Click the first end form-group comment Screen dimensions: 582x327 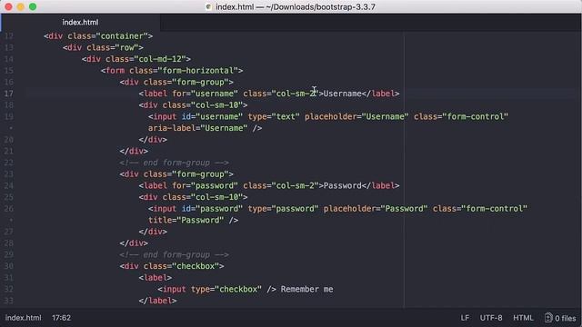(174, 163)
